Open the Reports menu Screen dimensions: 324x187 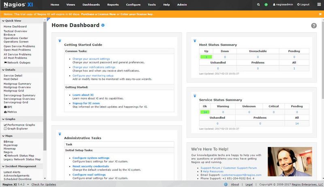113,4
